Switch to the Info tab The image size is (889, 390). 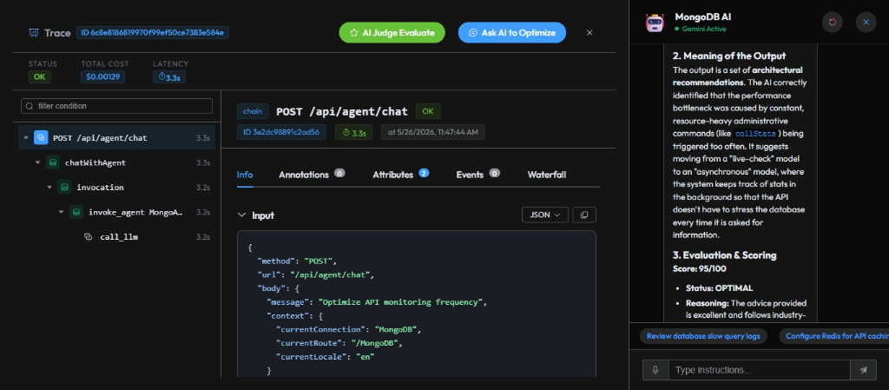tap(245, 175)
